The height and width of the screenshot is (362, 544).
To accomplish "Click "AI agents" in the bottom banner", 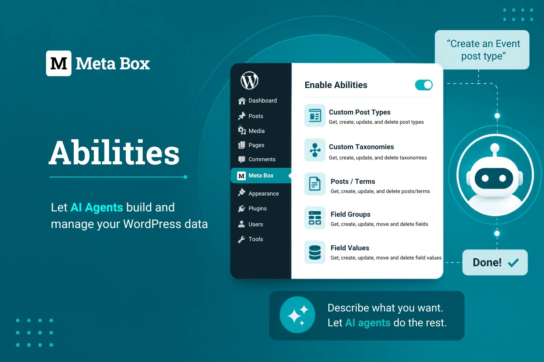I will pyautogui.click(x=368, y=323).
